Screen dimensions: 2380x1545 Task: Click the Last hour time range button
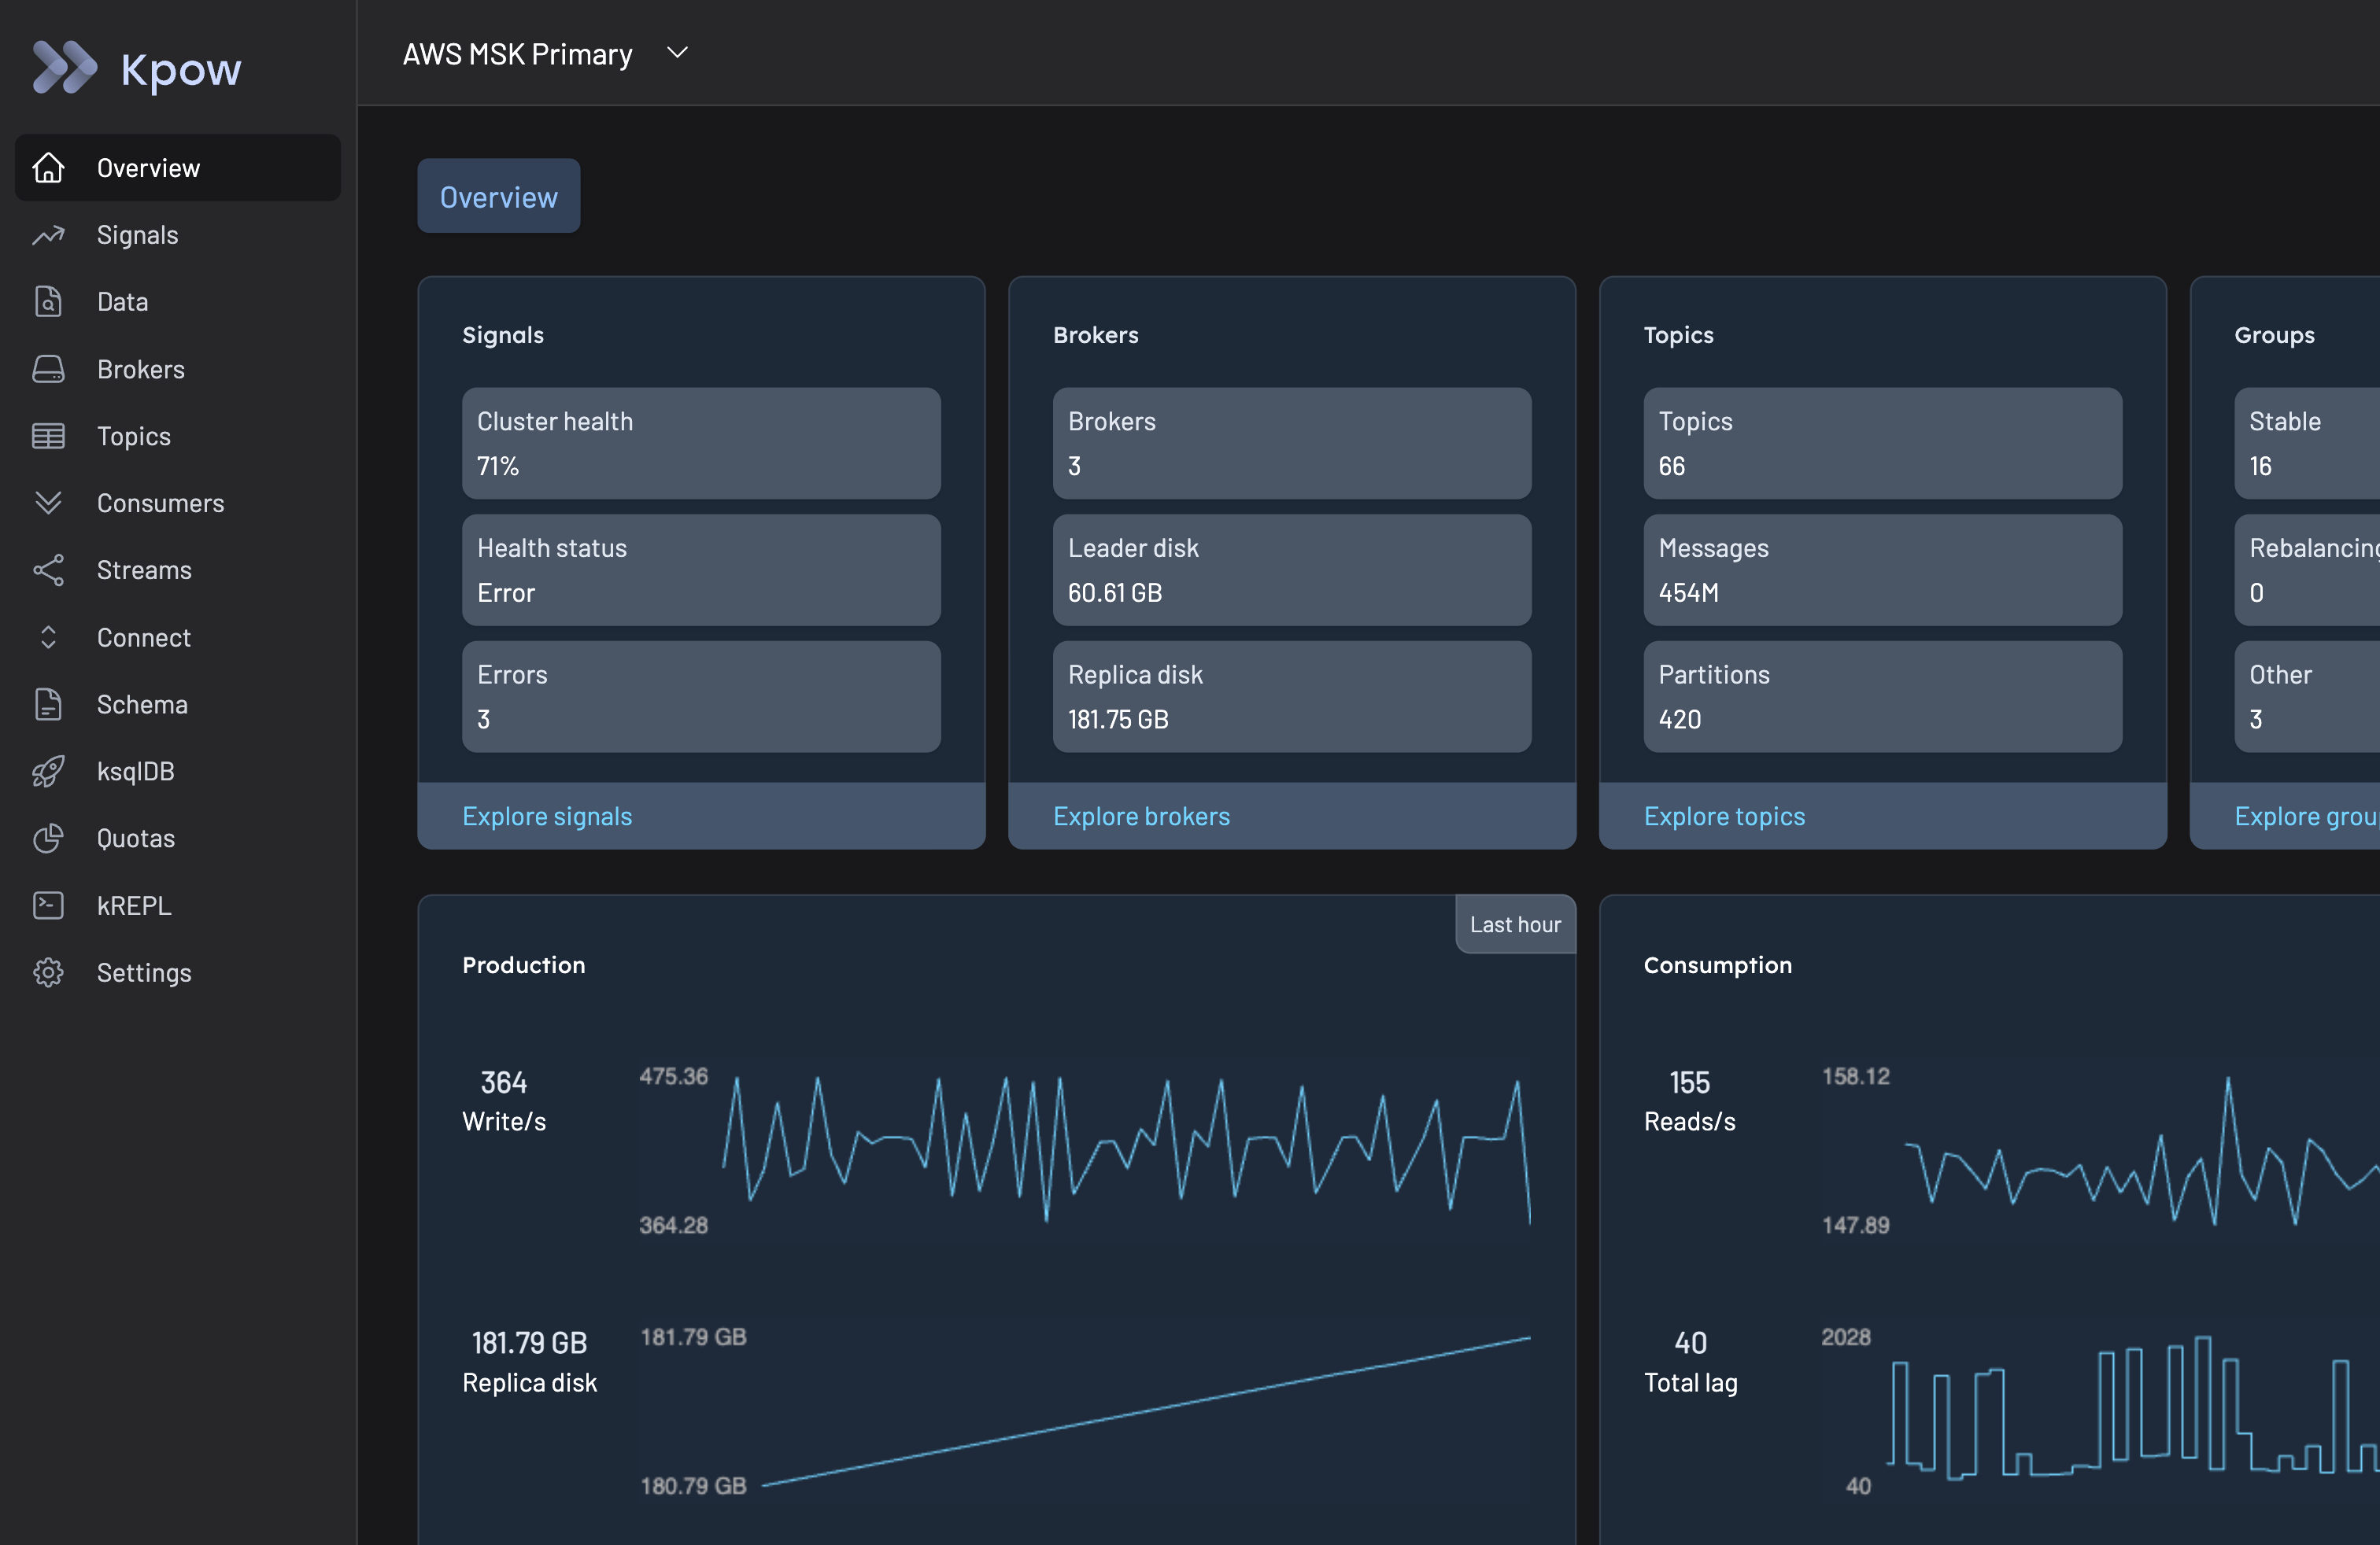click(1515, 924)
